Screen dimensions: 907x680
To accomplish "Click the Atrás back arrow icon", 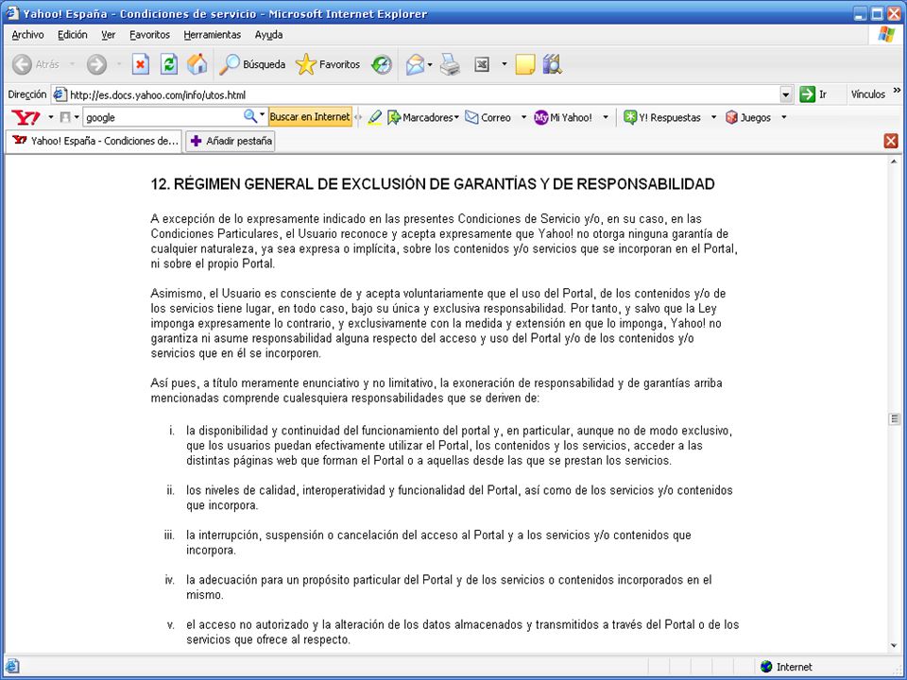I will [22, 64].
